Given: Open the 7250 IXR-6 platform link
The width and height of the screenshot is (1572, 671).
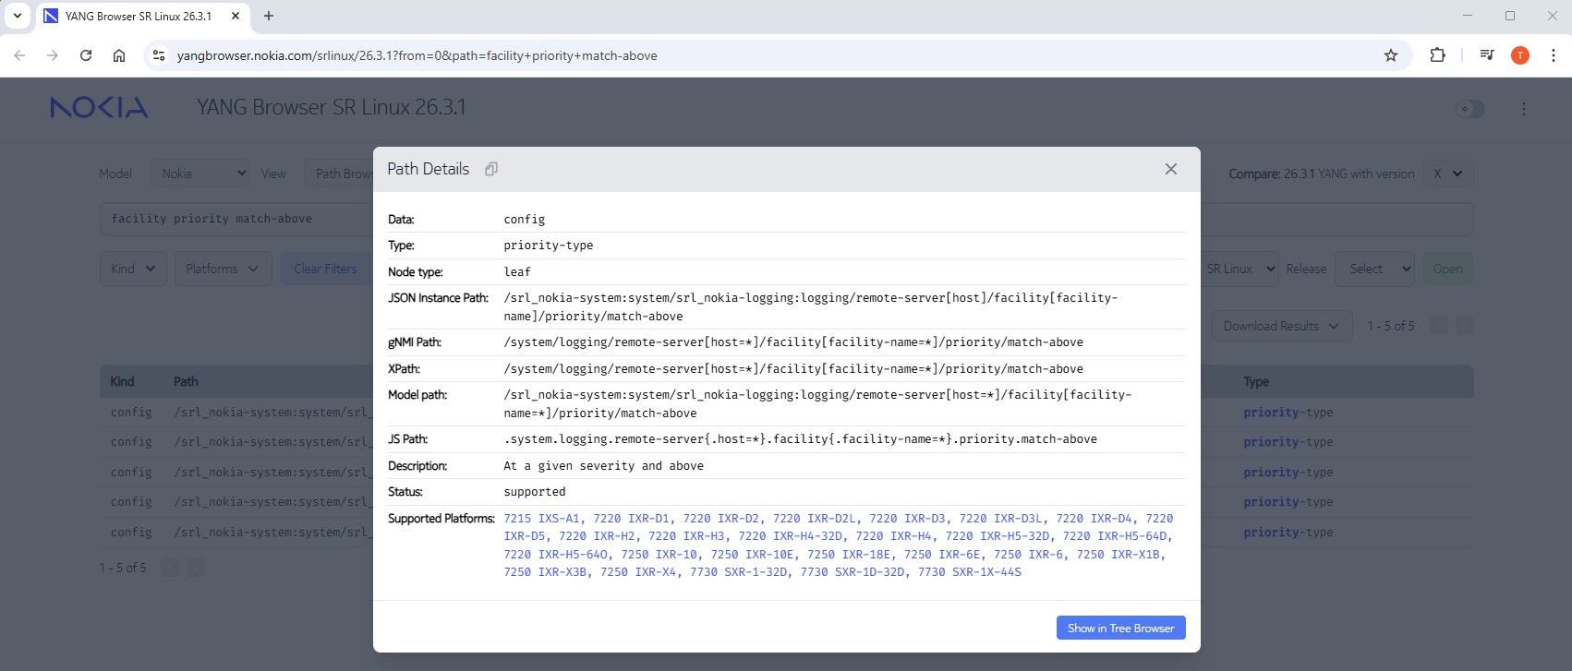Looking at the screenshot, I should [x=1028, y=555].
